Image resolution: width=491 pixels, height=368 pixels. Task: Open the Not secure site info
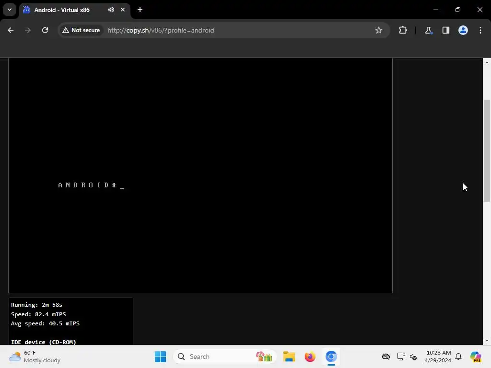tap(81, 30)
